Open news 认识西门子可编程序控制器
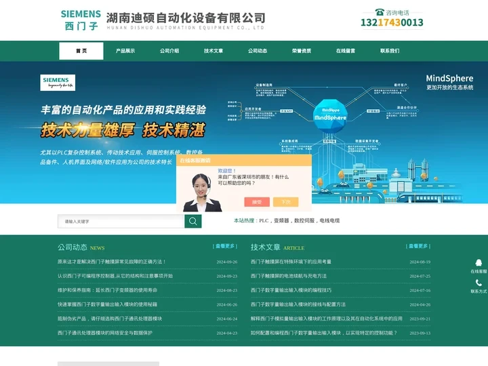The height and width of the screenshot is (366, 488). click(115, 276)
